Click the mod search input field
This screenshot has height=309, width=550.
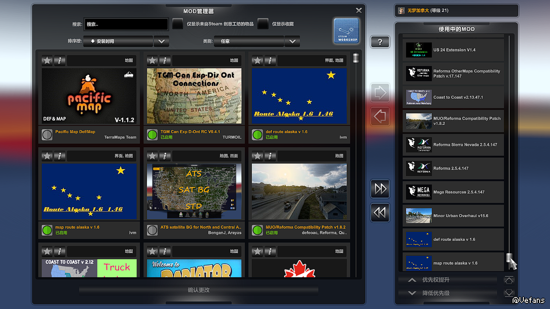(126, 24)
